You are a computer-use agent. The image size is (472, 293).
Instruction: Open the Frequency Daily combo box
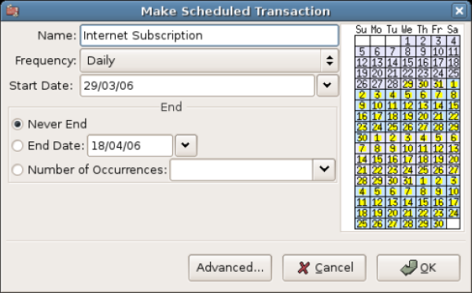coord(209,60)
